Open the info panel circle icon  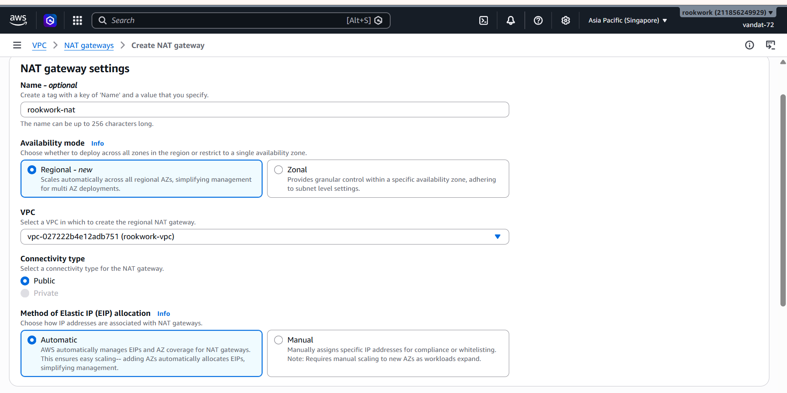point(750,45)
